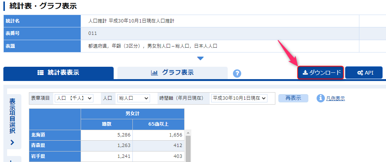Switch to the 統計表表示 tab

click(x=59, y=73)
